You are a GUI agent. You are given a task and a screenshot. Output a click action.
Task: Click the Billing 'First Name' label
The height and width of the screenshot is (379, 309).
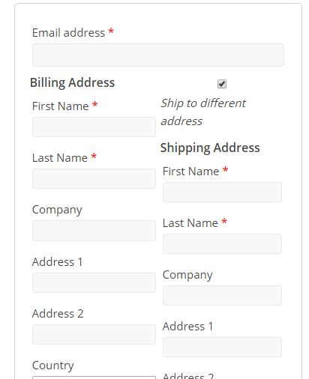click(61, 106)
